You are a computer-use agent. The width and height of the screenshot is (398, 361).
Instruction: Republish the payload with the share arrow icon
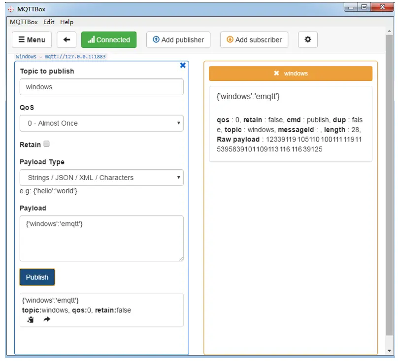coord(47,319)
